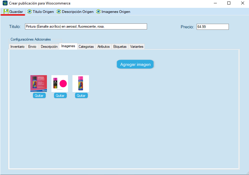Switch to the Inventario tab
The image size is (249, 175).
point(17,47)
